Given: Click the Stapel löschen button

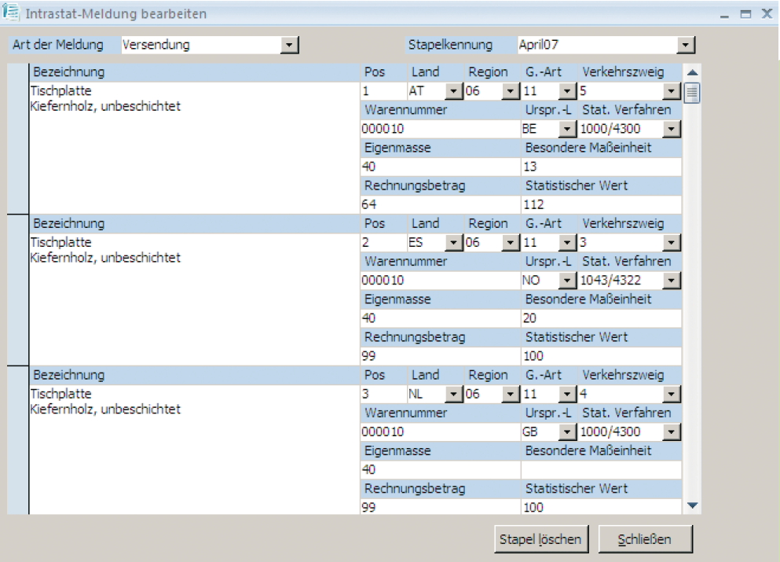Looking at the screenshot, I should click(540, 539).
